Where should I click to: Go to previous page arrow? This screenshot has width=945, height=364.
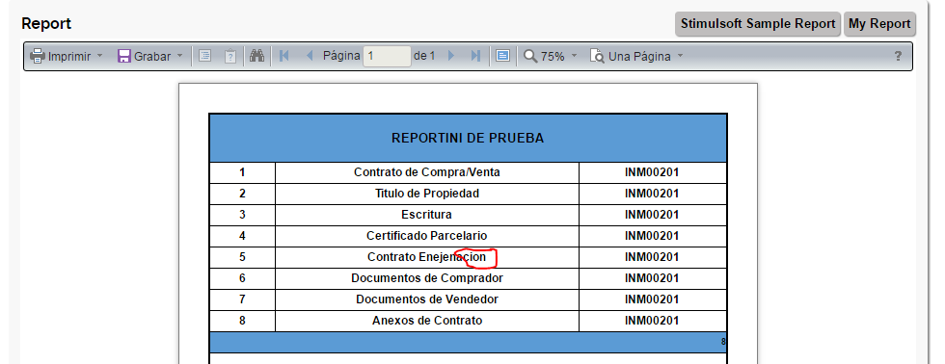click(x=310, y=56)
